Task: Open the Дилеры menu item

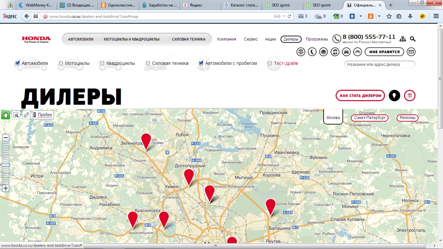Action: 291,39
